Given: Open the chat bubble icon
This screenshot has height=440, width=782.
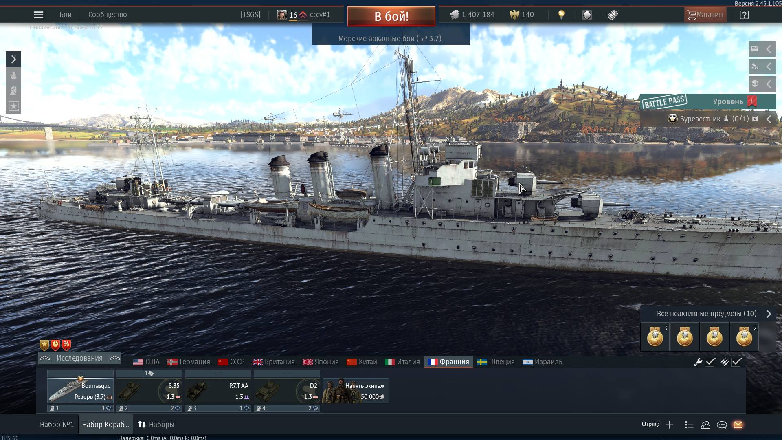Looking at the screenshot, I should (x=722, y=425).
